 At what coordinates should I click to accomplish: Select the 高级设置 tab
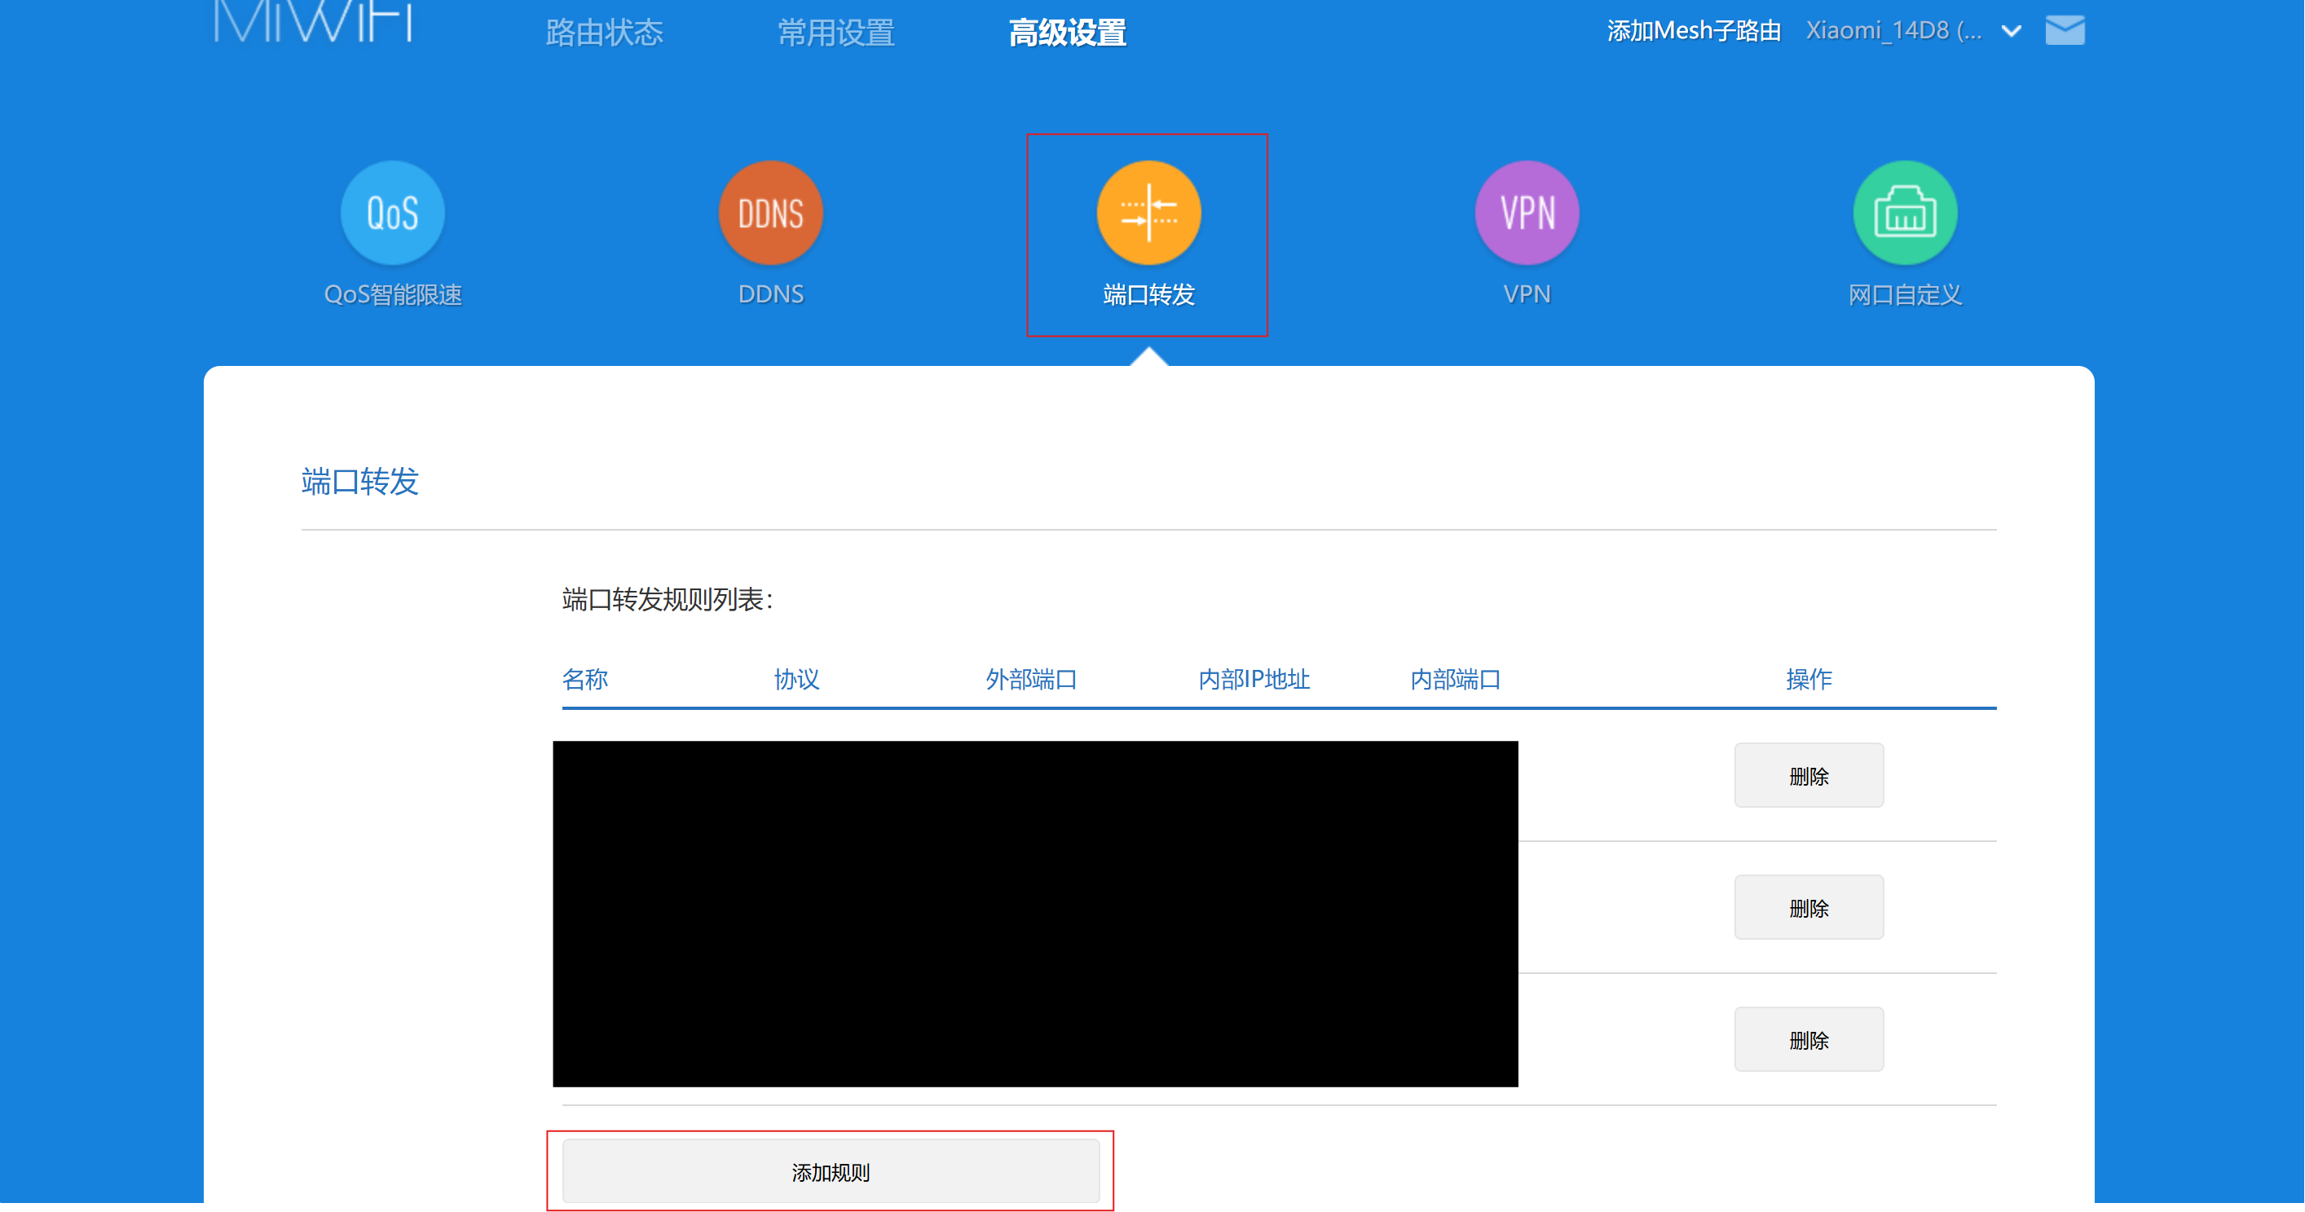click(x=1067, y=33)
